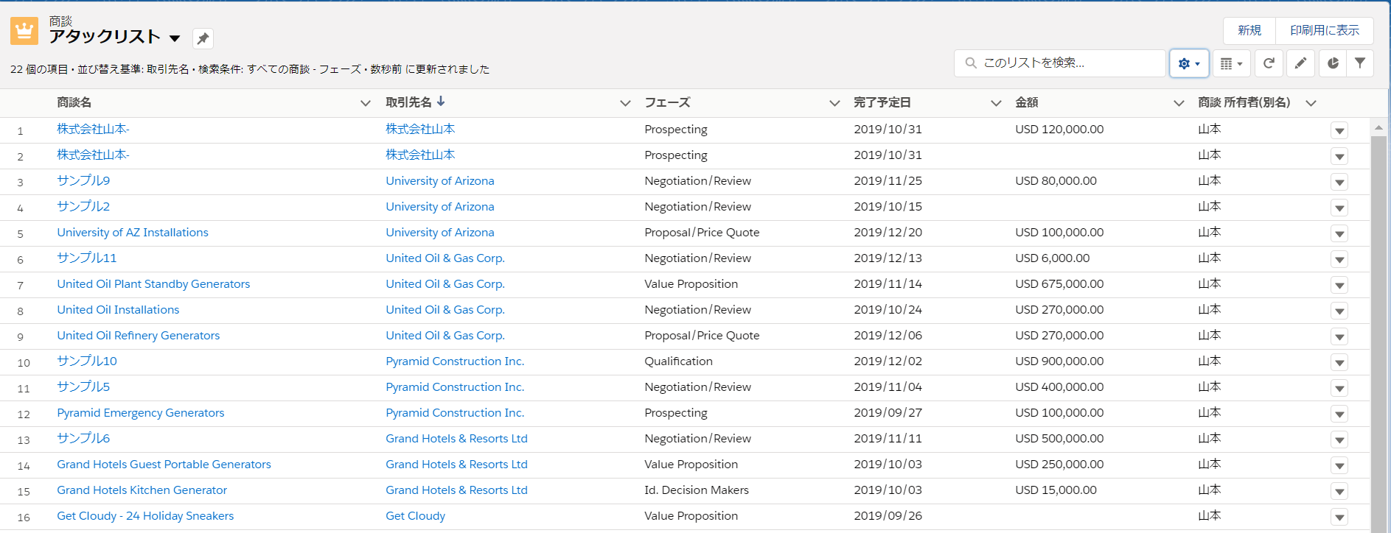This screenshot has width=1391, height=533.
Task: Click the magnifier icon in list search
Action: (971, 63)
